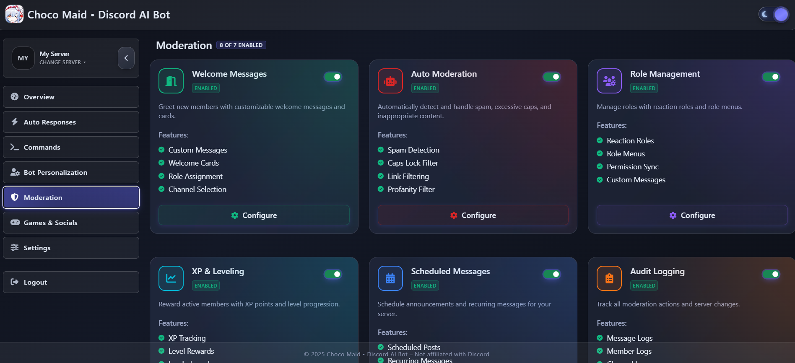795x363 pixels.
Task: Open the Overview page
Action: pyautogui.click(x=71, y=97)
